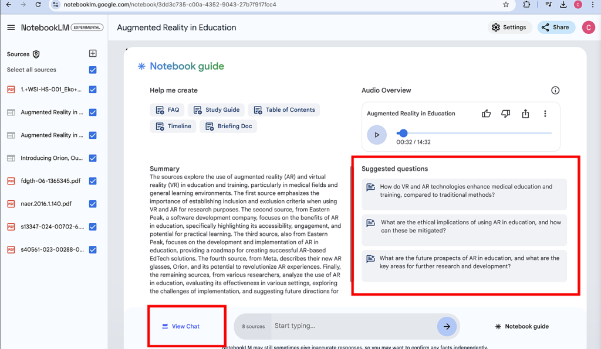Click the Audio Overview info icon
The image size is (601, 349).
[x=555, y=90]
